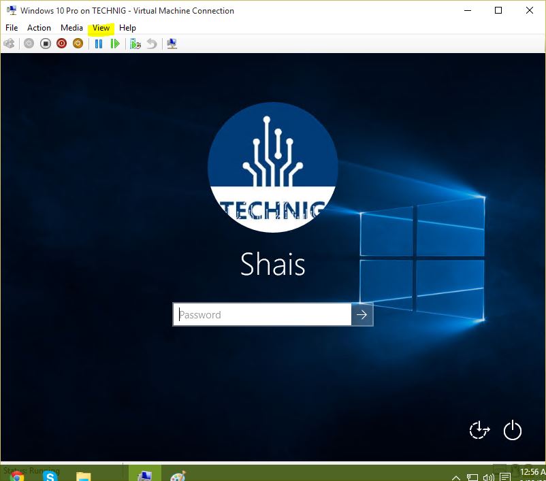Submit the password with the arrow button

(362, 314)
